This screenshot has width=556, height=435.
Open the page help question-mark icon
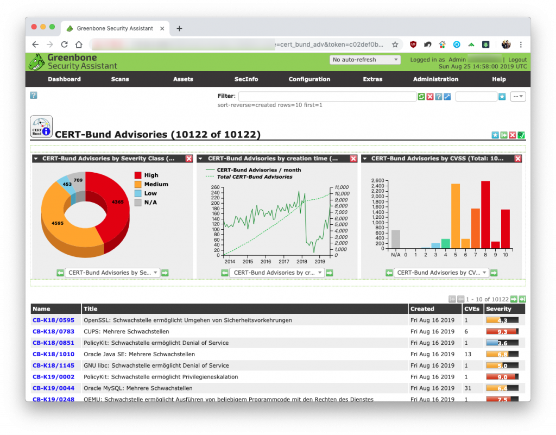click(33, 96)
